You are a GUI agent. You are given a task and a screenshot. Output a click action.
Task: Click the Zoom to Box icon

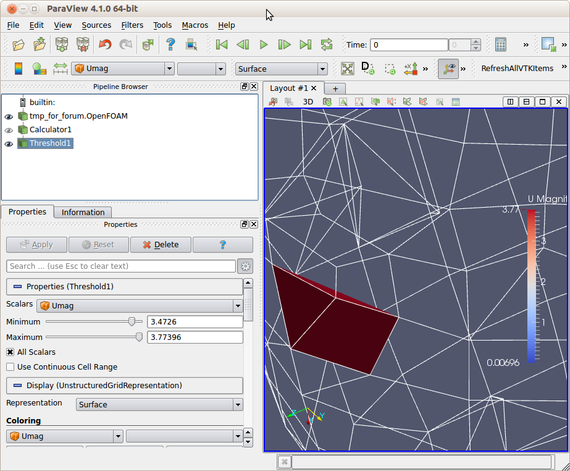coord(390,69)
